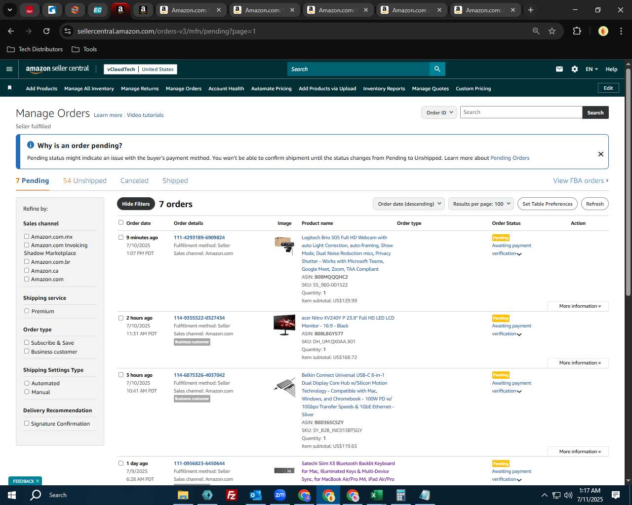Open order link 114-9355522-0327434
The height and width of the screenshot is (505, 632).
[199, 318]
